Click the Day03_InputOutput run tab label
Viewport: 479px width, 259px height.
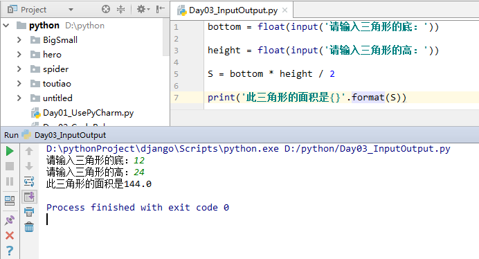coord(70,135)
